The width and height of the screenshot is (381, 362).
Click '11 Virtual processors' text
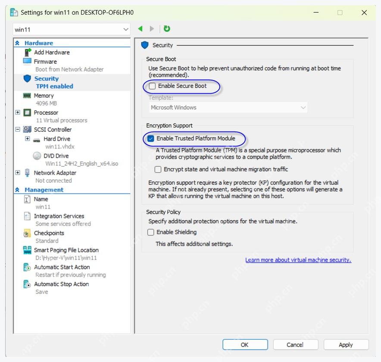click(62, 121)
